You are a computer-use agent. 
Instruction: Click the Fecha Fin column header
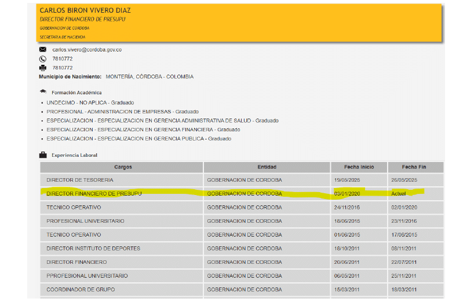click(415, 167)
